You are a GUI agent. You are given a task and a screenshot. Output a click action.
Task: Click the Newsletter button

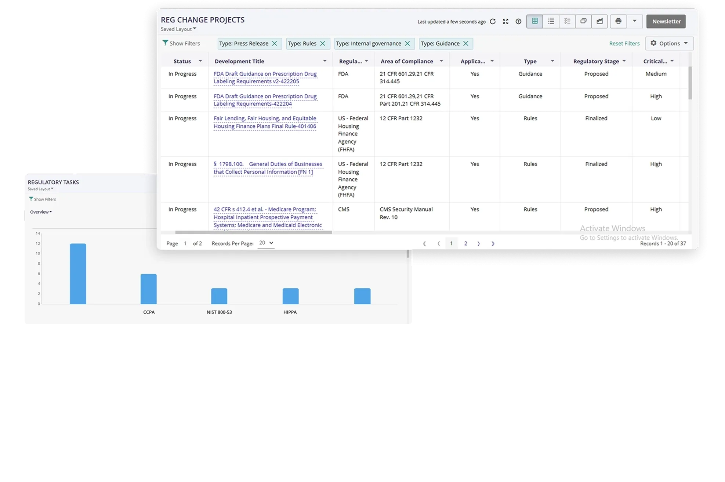pos(666,21)
